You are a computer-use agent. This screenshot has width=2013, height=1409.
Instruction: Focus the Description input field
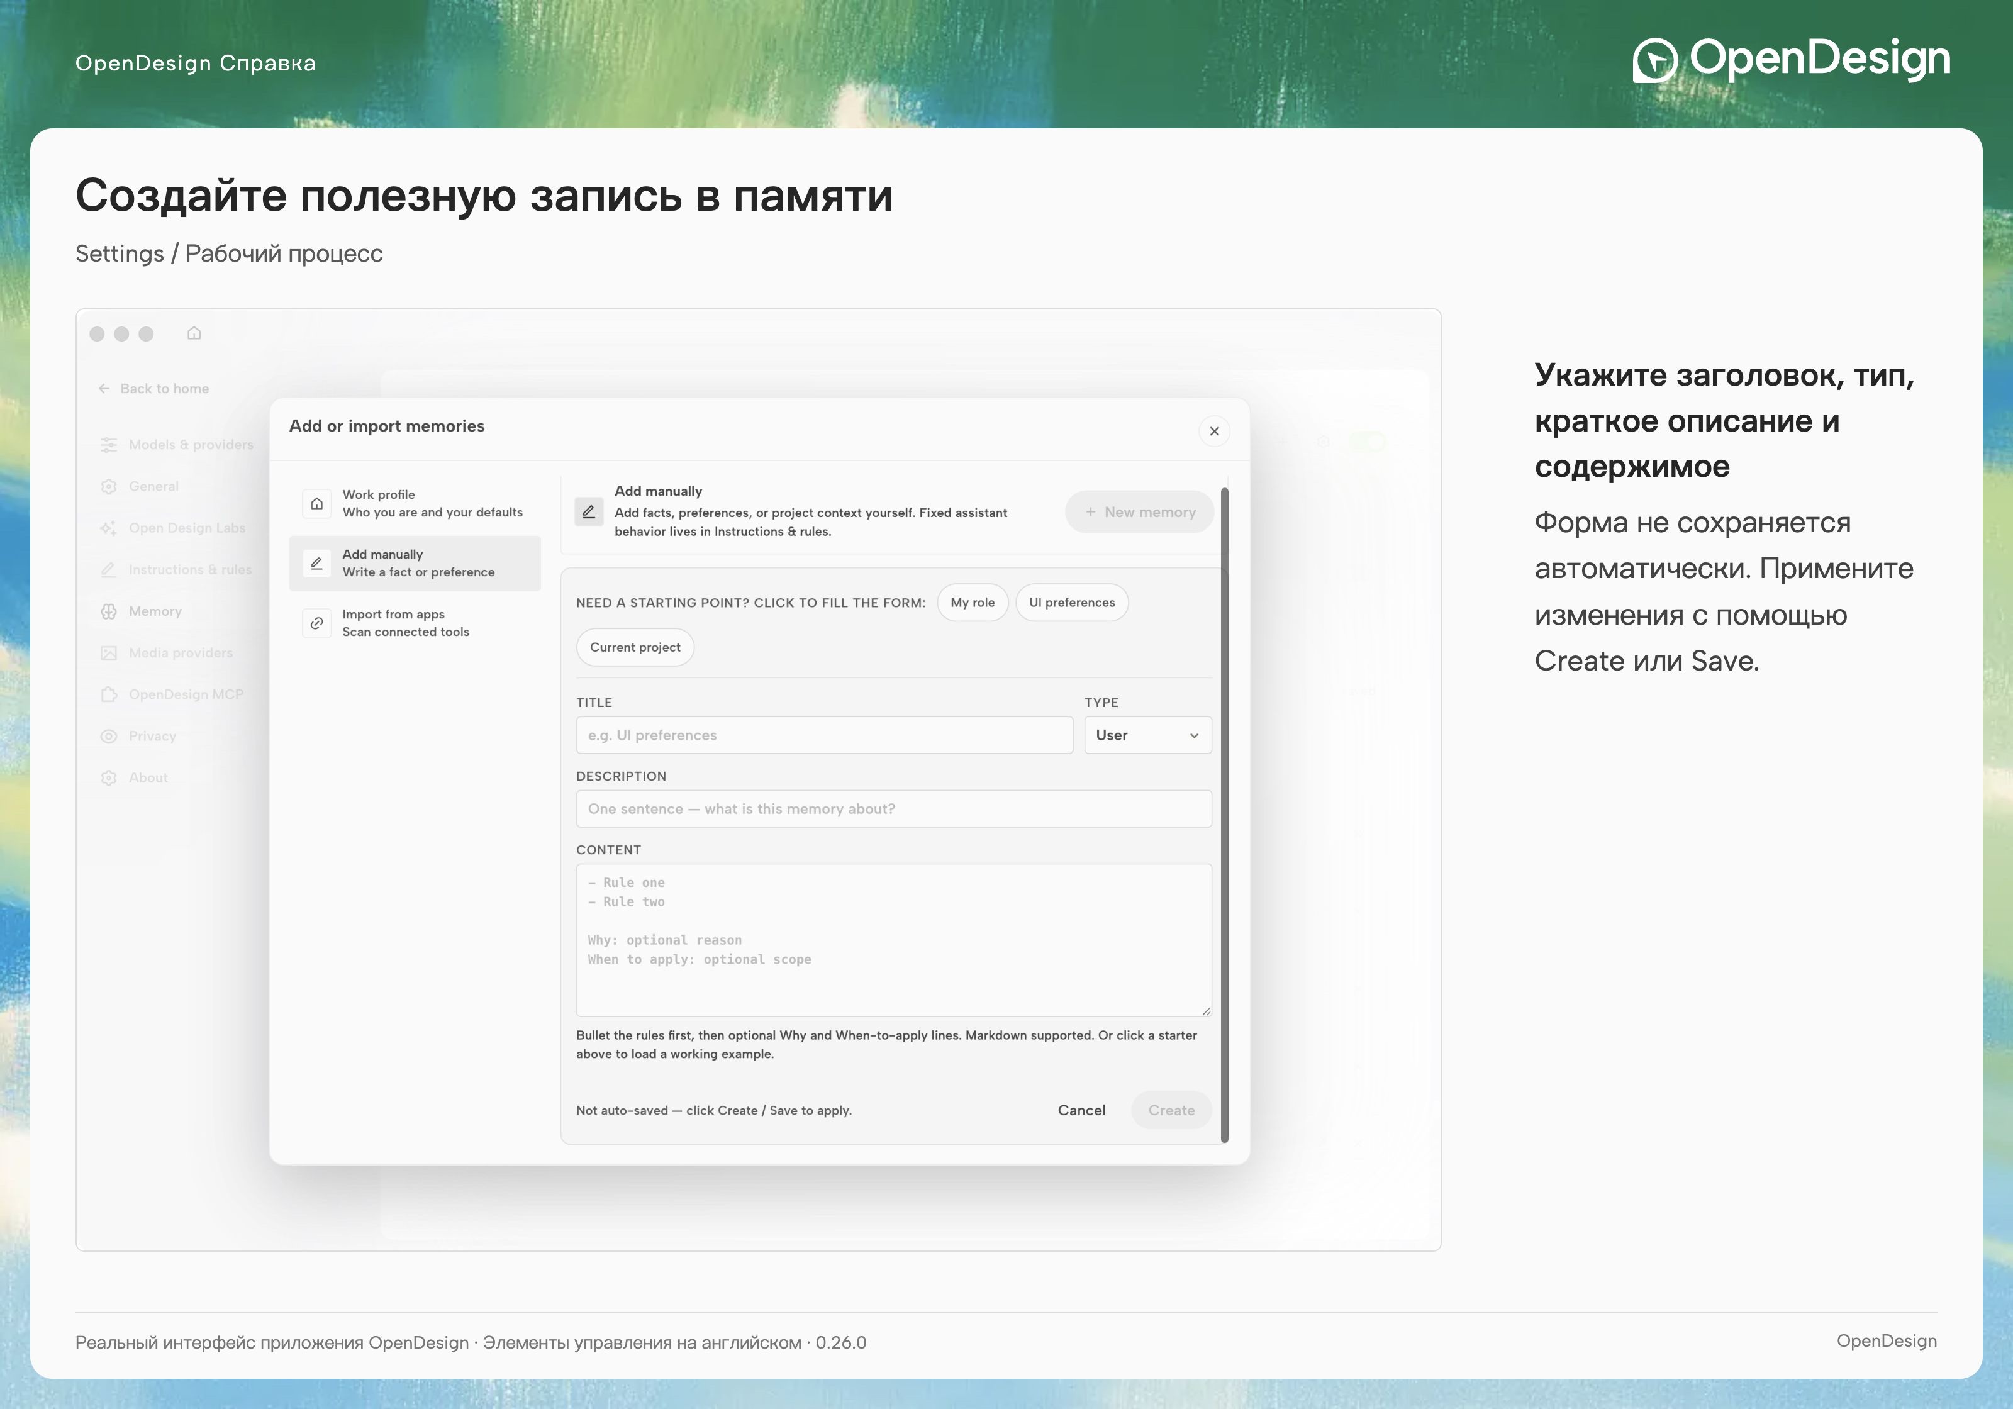pyautogui.click(x=893, y=808)
